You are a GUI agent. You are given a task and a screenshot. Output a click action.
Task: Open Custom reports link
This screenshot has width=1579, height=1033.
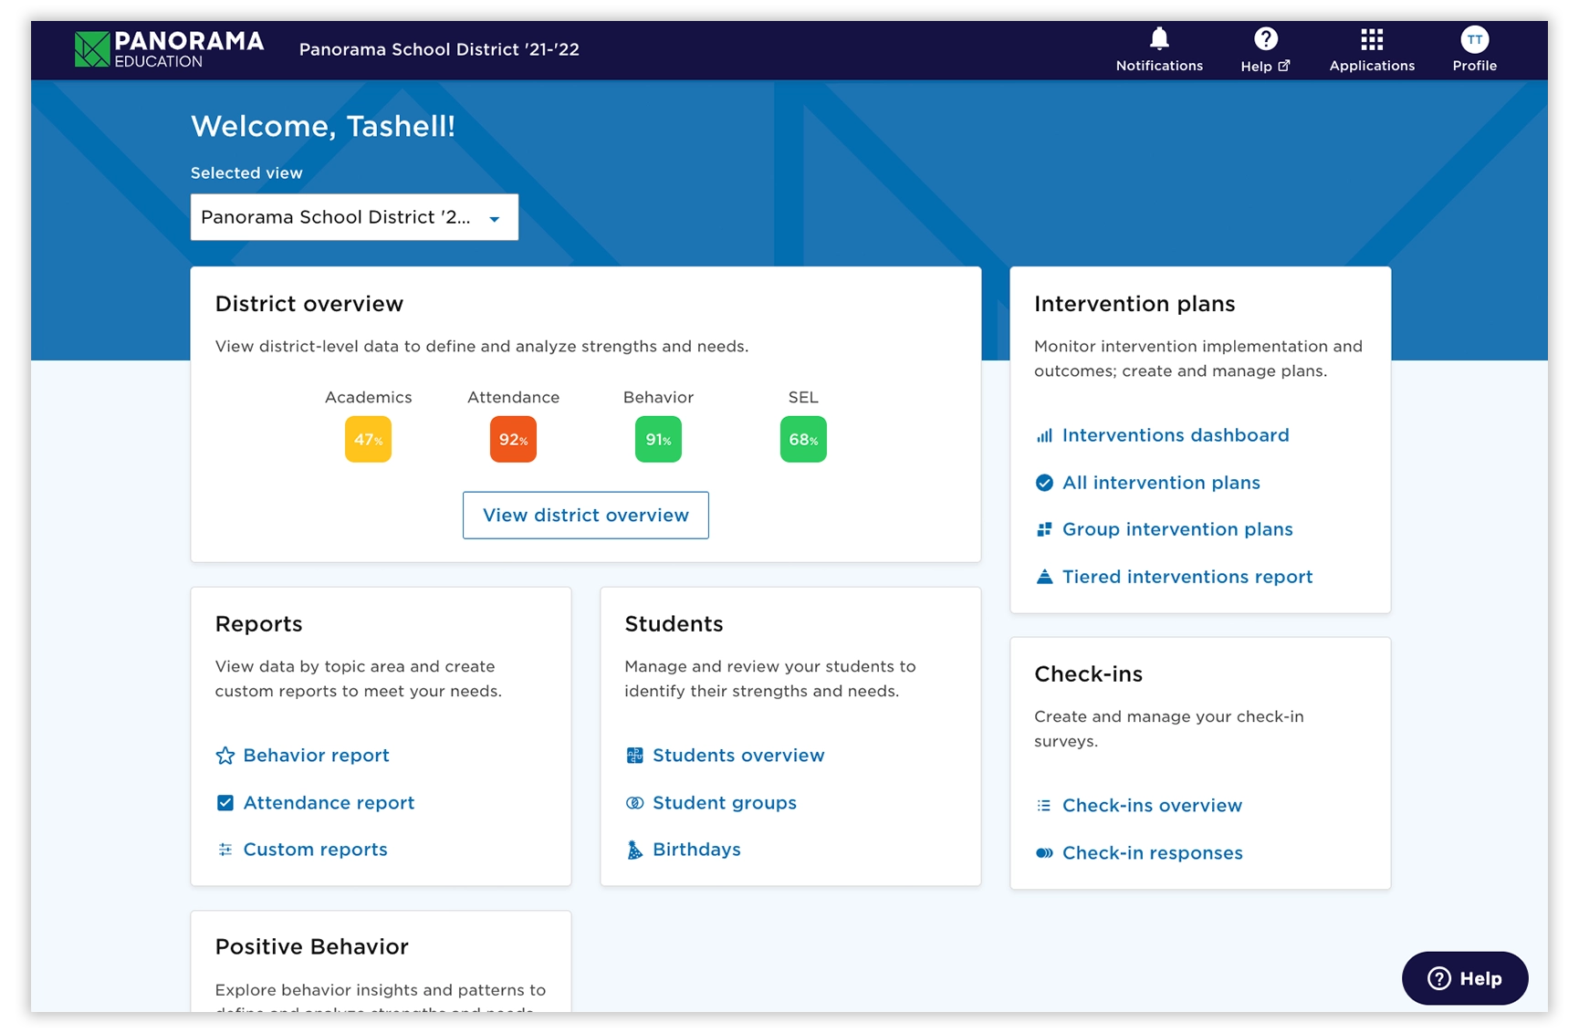pyautogui.click(x=315, y=850)
